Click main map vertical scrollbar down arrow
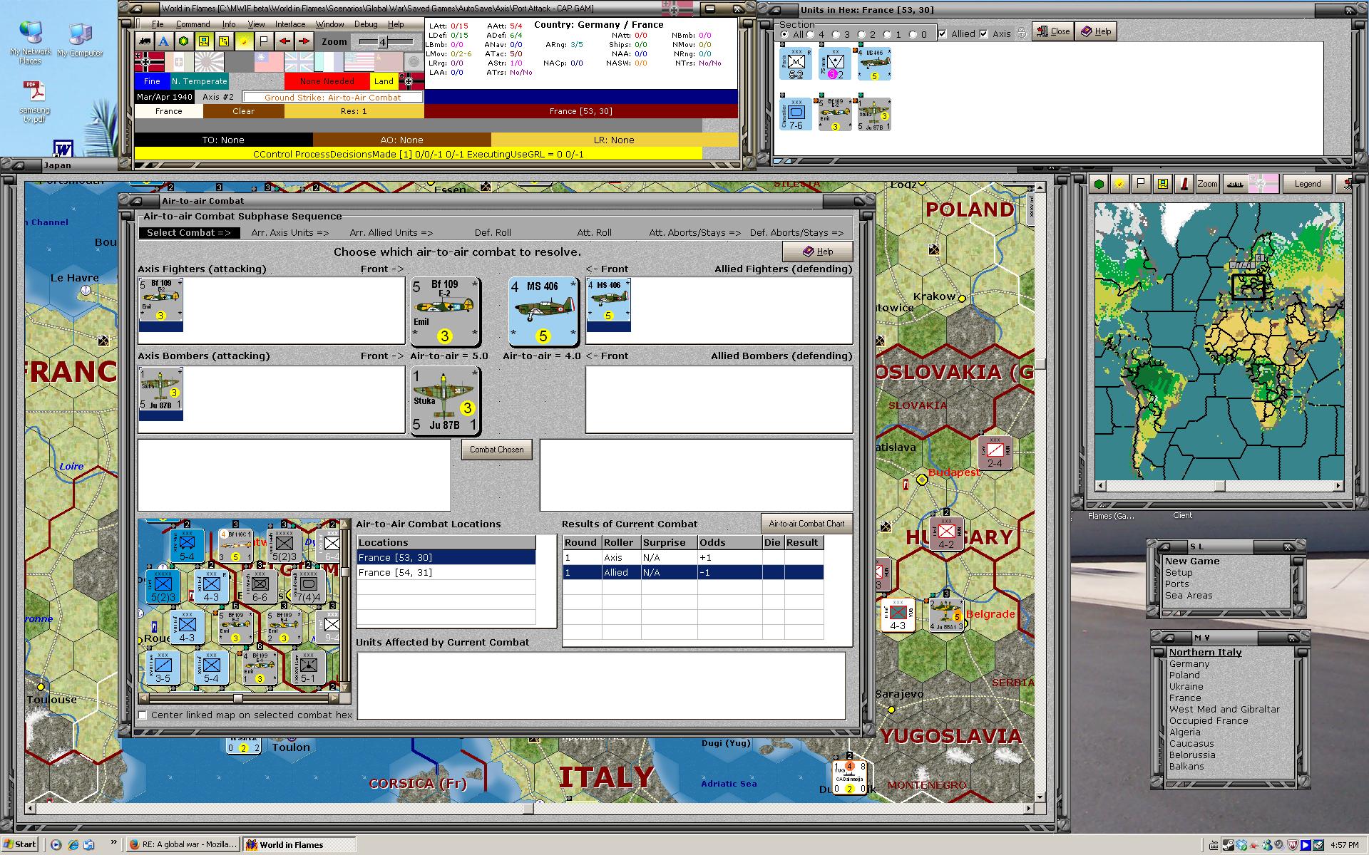This screenshot has width=1369, height=855. pyautogui.click(x=1040, y=797)
